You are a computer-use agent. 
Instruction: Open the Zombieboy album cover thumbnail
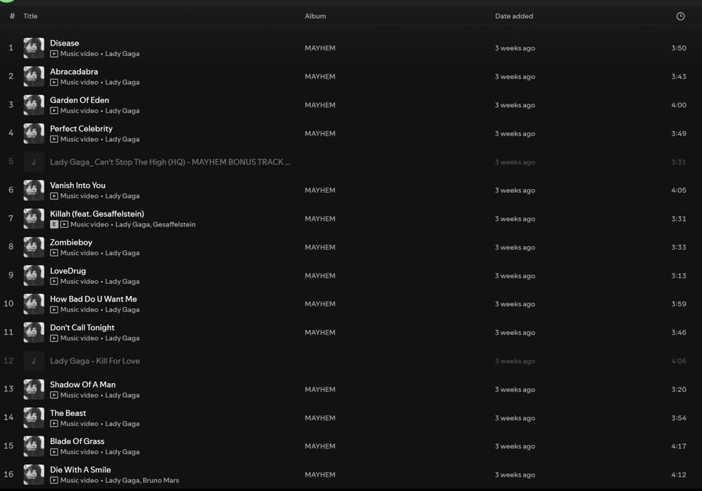coord(33,247)
